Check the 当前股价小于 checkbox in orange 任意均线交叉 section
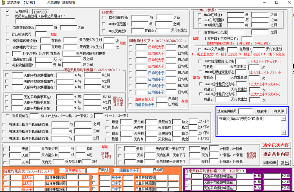Image resolution: width=294 pixels, height=192 pixels. pyautogui.click(x=115, y=170)
